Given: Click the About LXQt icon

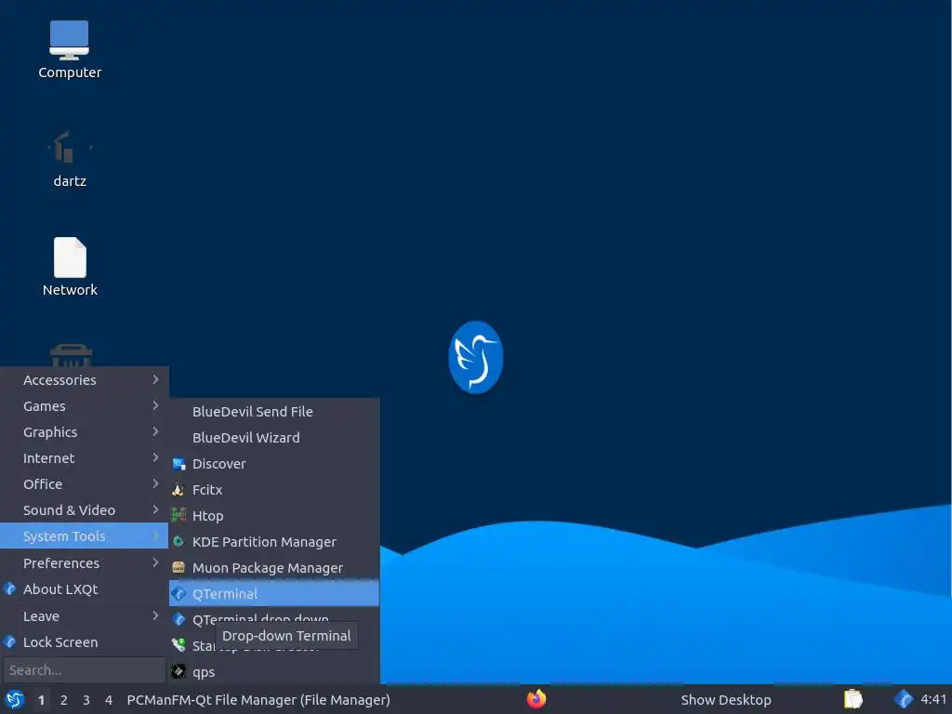Looking at the screenshot, I should (9, 588).
